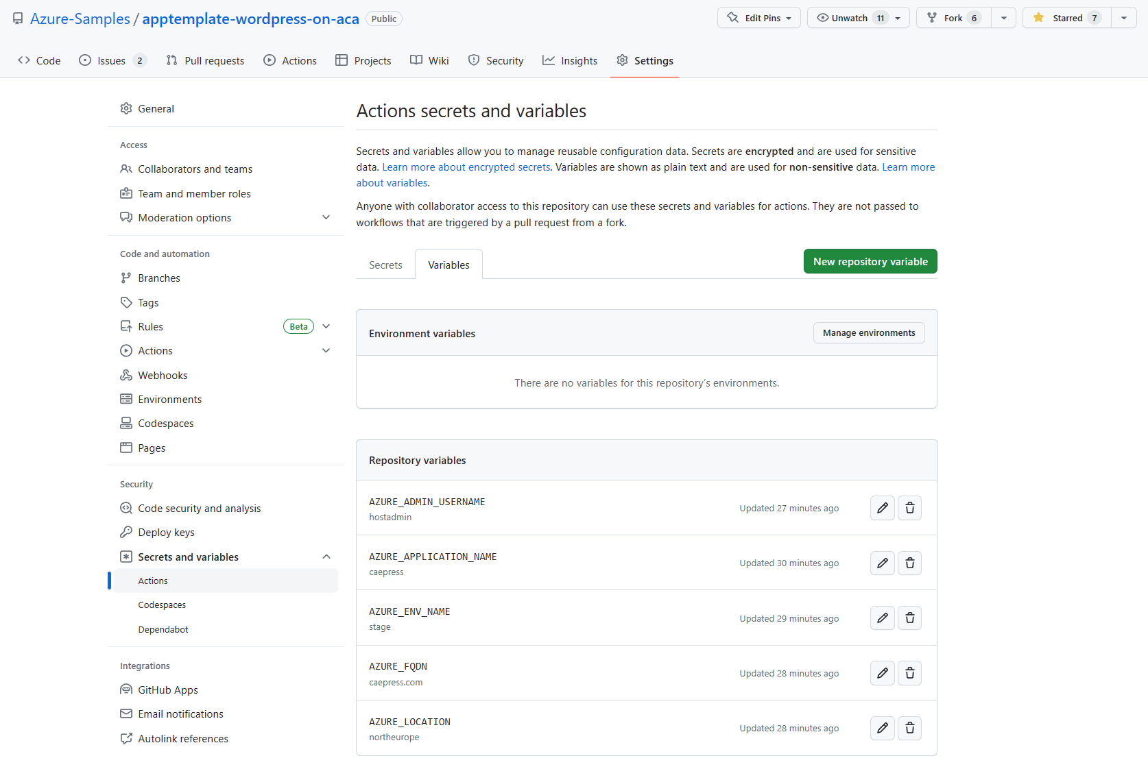Click the Email notifications envelope icon
Viewport: 1148px width, 780px height.
[x=126, y=714]
